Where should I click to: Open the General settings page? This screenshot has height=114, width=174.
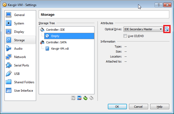click(x=19, y=15)
